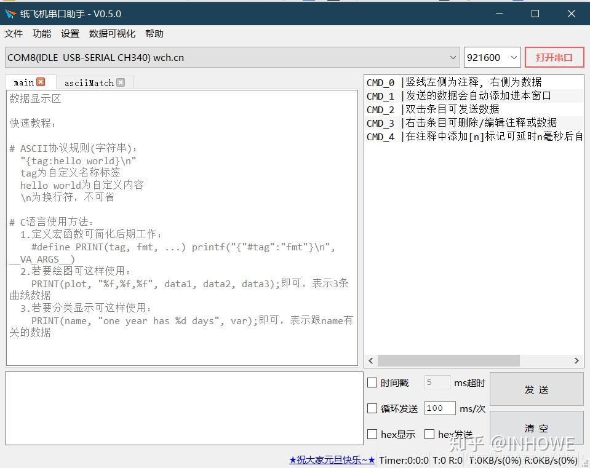The width and height of the screenshot is (590, 468).
Task: Click the command list scroll right arrow
Action: click(576, 360)
